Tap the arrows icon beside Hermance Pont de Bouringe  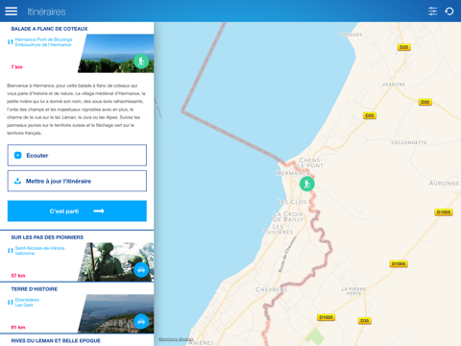(11, 42)
